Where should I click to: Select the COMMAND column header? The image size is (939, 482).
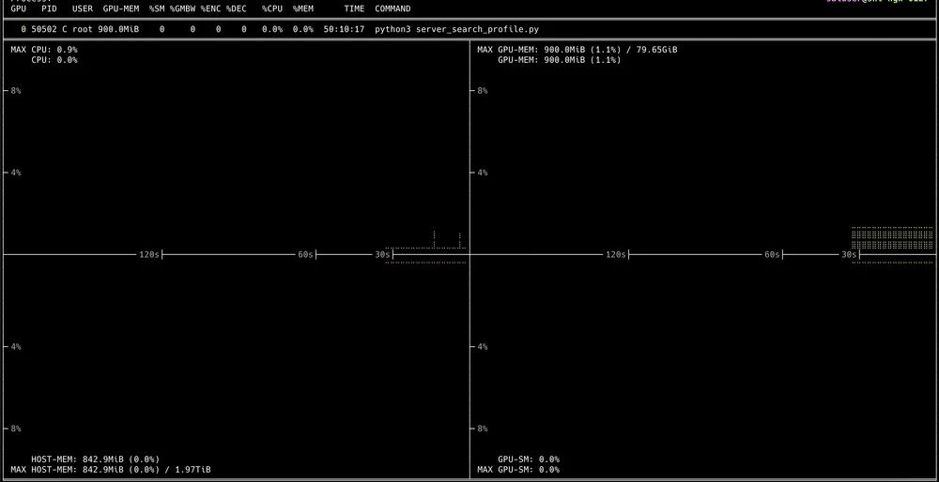tap(393, 8)
